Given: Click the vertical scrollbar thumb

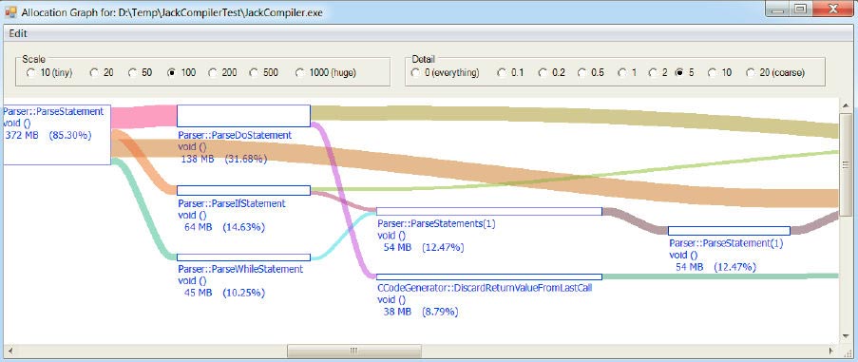Looking at the screenshot, I should [846, 165].
